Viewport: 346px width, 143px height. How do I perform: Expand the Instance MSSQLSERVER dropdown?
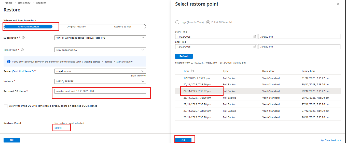click(x=100, y=81)
